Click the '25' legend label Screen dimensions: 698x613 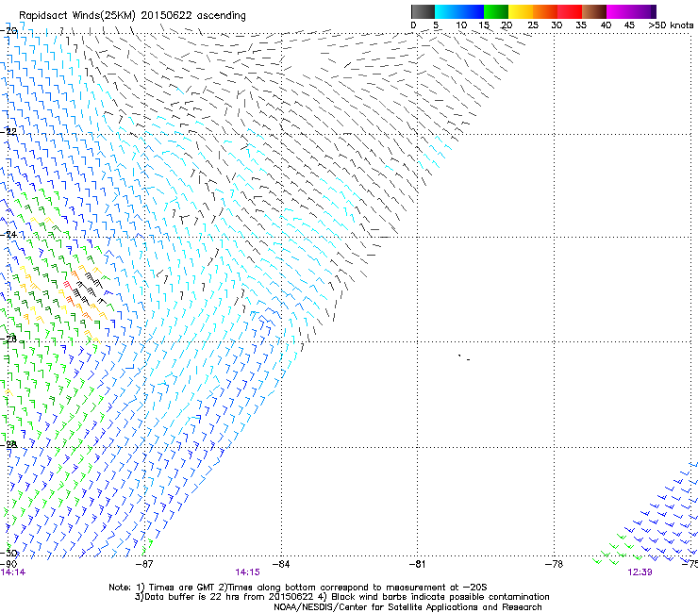(x=533, y=25)
